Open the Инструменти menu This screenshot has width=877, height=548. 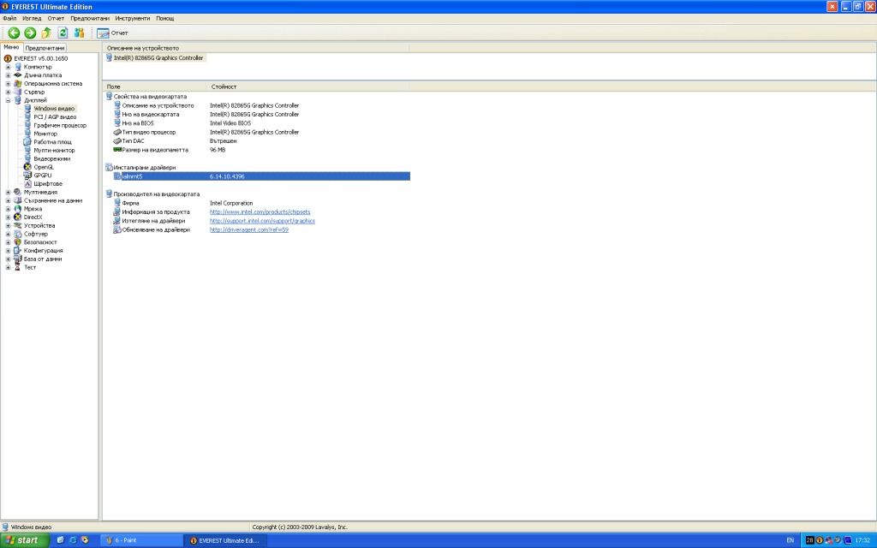[133, 19]
